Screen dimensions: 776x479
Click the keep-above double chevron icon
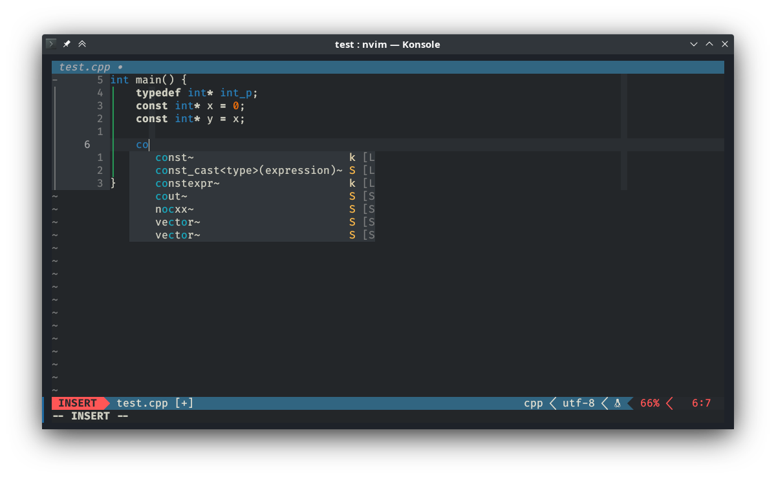[82, 44]
